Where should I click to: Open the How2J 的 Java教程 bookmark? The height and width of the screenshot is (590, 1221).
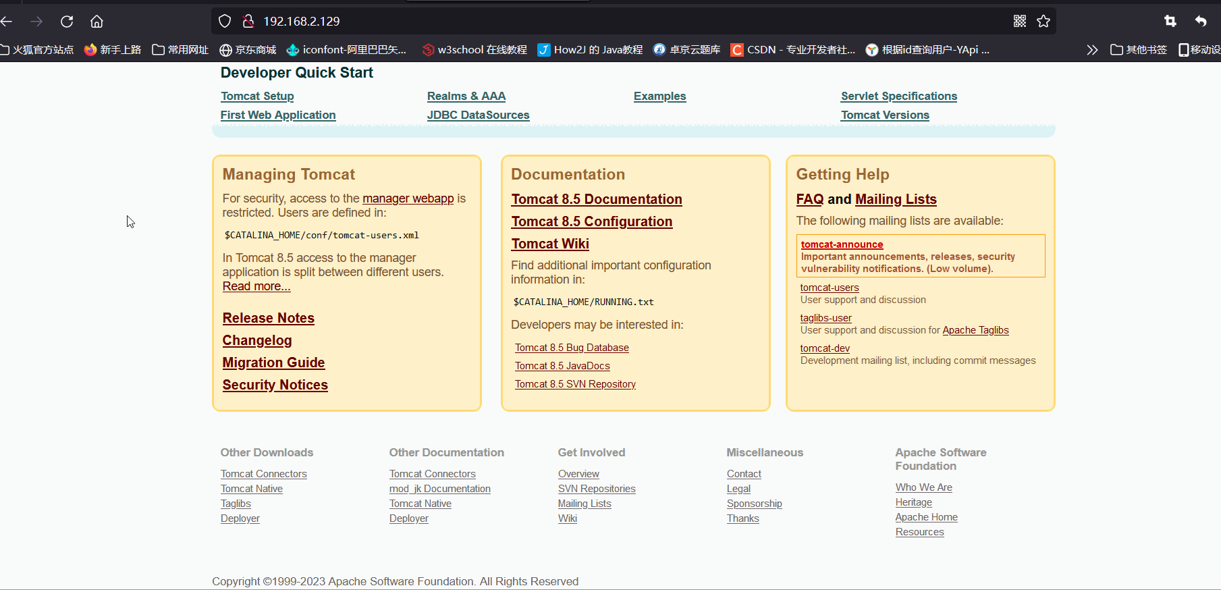pyautogui.click(x=591, y=50)
